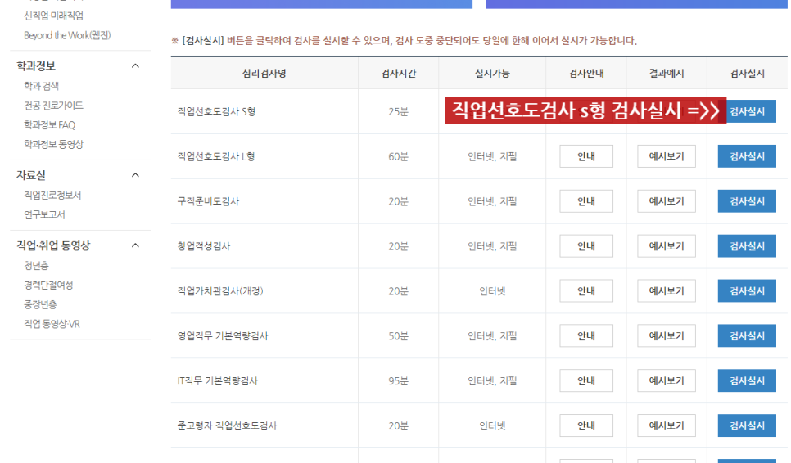Click 검사실시 for 직업선호도검사 L형
Screen dimensions: 791x463
747,156
